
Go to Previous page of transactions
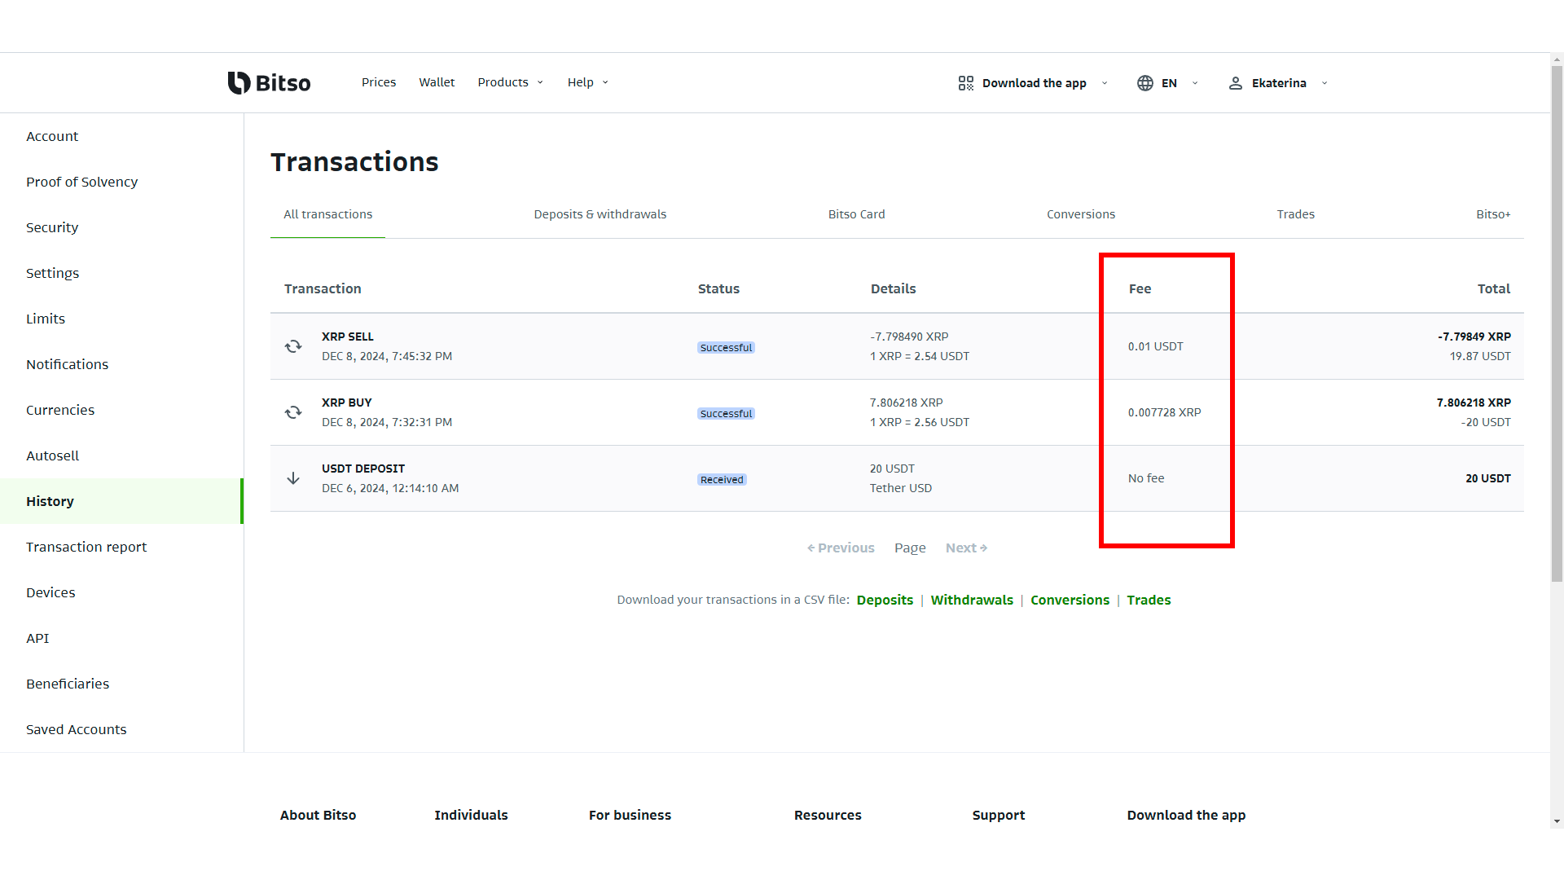841,548
